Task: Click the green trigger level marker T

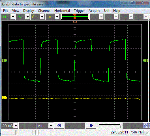Action: 145,60
